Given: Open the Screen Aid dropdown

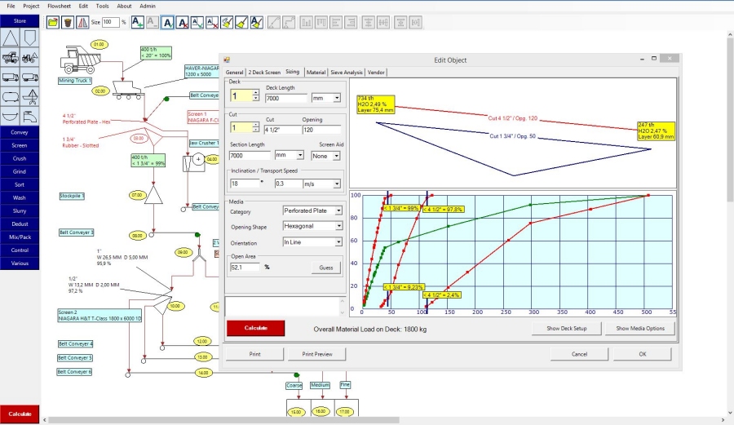Looking at the screenshot, I should 336,155.
